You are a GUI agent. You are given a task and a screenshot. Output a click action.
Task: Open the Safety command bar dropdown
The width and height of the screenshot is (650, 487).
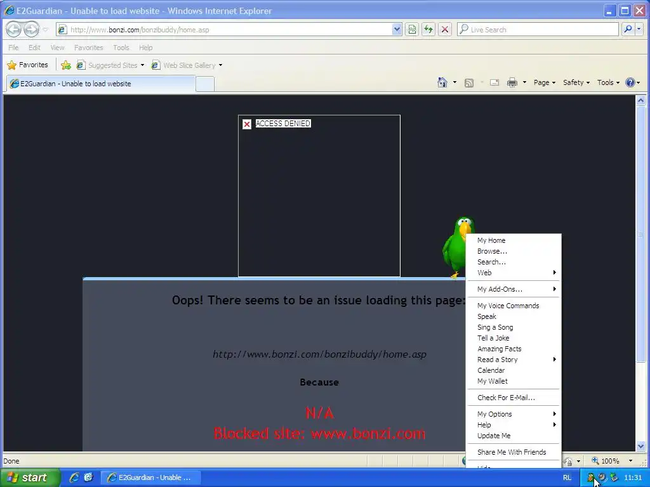click(576, 82)
